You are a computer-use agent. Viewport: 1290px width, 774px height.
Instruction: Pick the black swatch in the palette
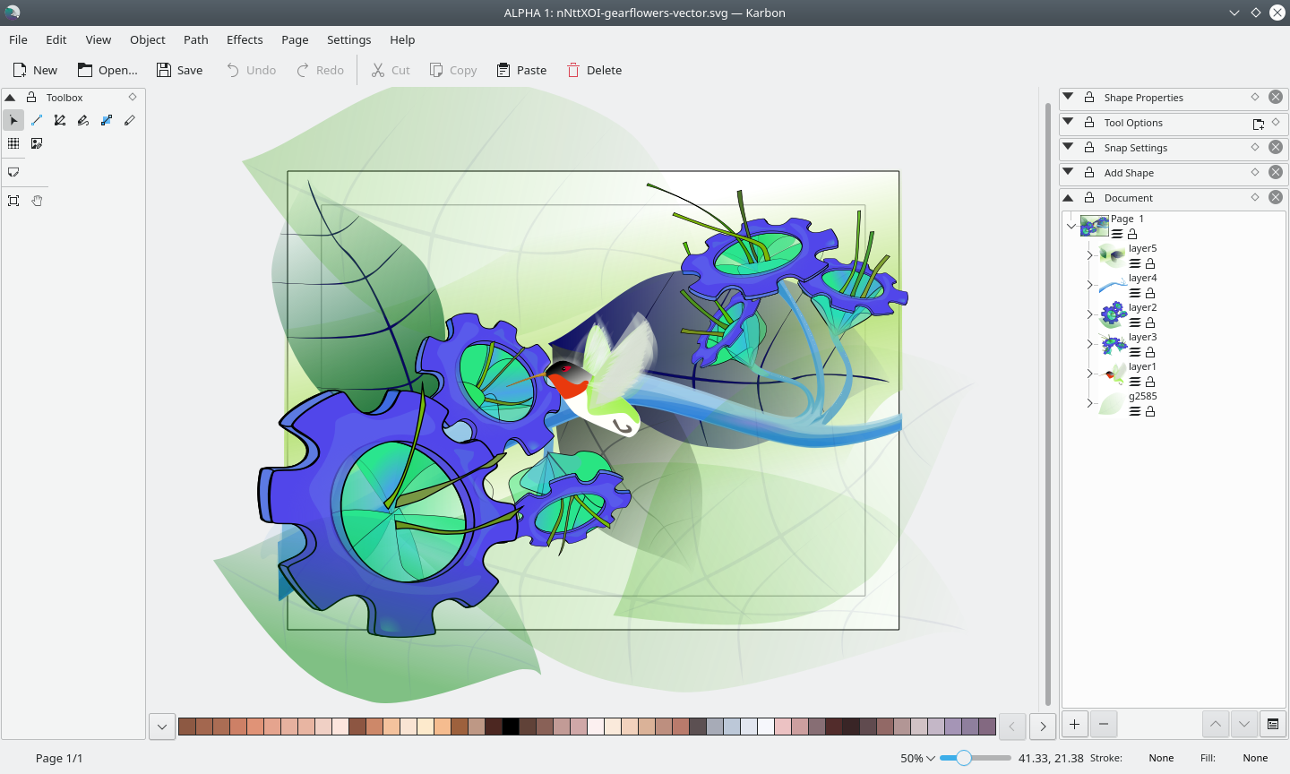pos(511,727)
